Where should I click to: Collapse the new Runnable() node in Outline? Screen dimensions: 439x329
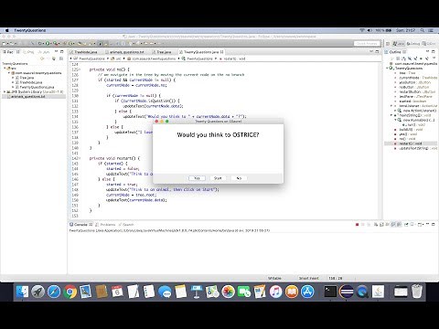(x=395, y=120)
